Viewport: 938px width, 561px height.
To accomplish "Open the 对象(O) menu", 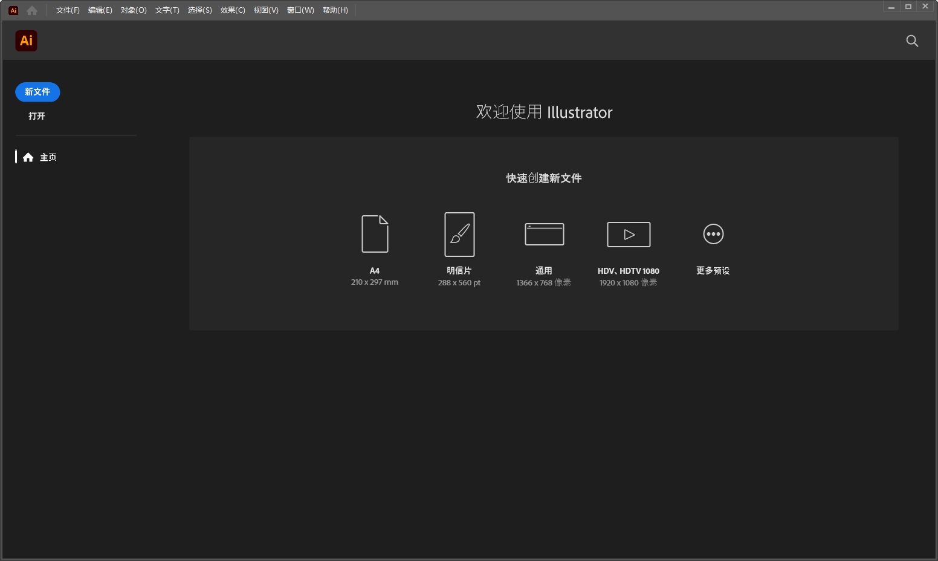I will (x=133, y=10).
